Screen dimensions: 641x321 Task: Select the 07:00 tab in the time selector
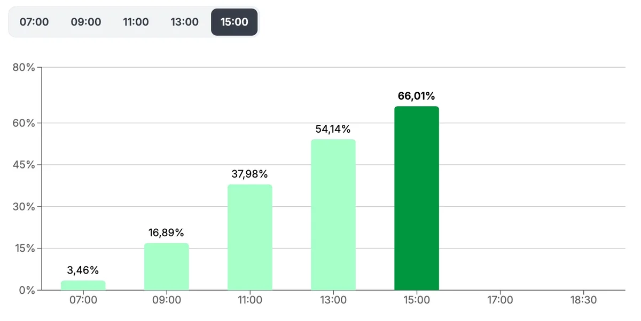click(34, 22)
